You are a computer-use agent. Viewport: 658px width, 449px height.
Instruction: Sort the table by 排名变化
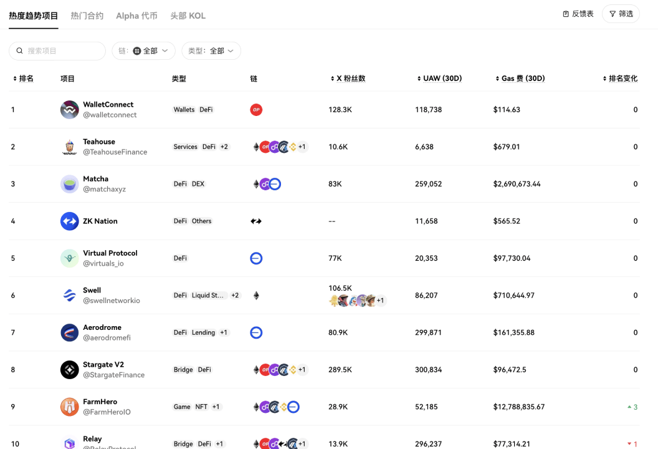(x=620, y=79)
